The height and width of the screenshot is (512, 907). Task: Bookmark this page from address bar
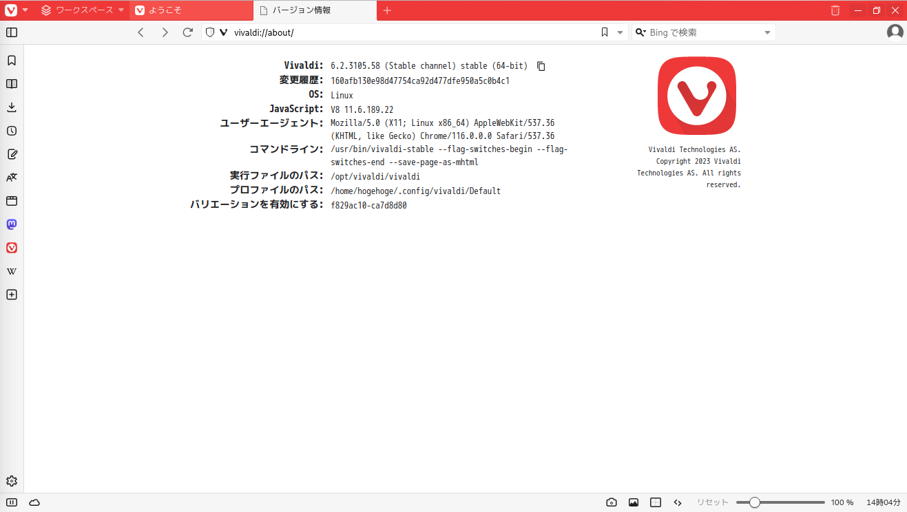605,32
